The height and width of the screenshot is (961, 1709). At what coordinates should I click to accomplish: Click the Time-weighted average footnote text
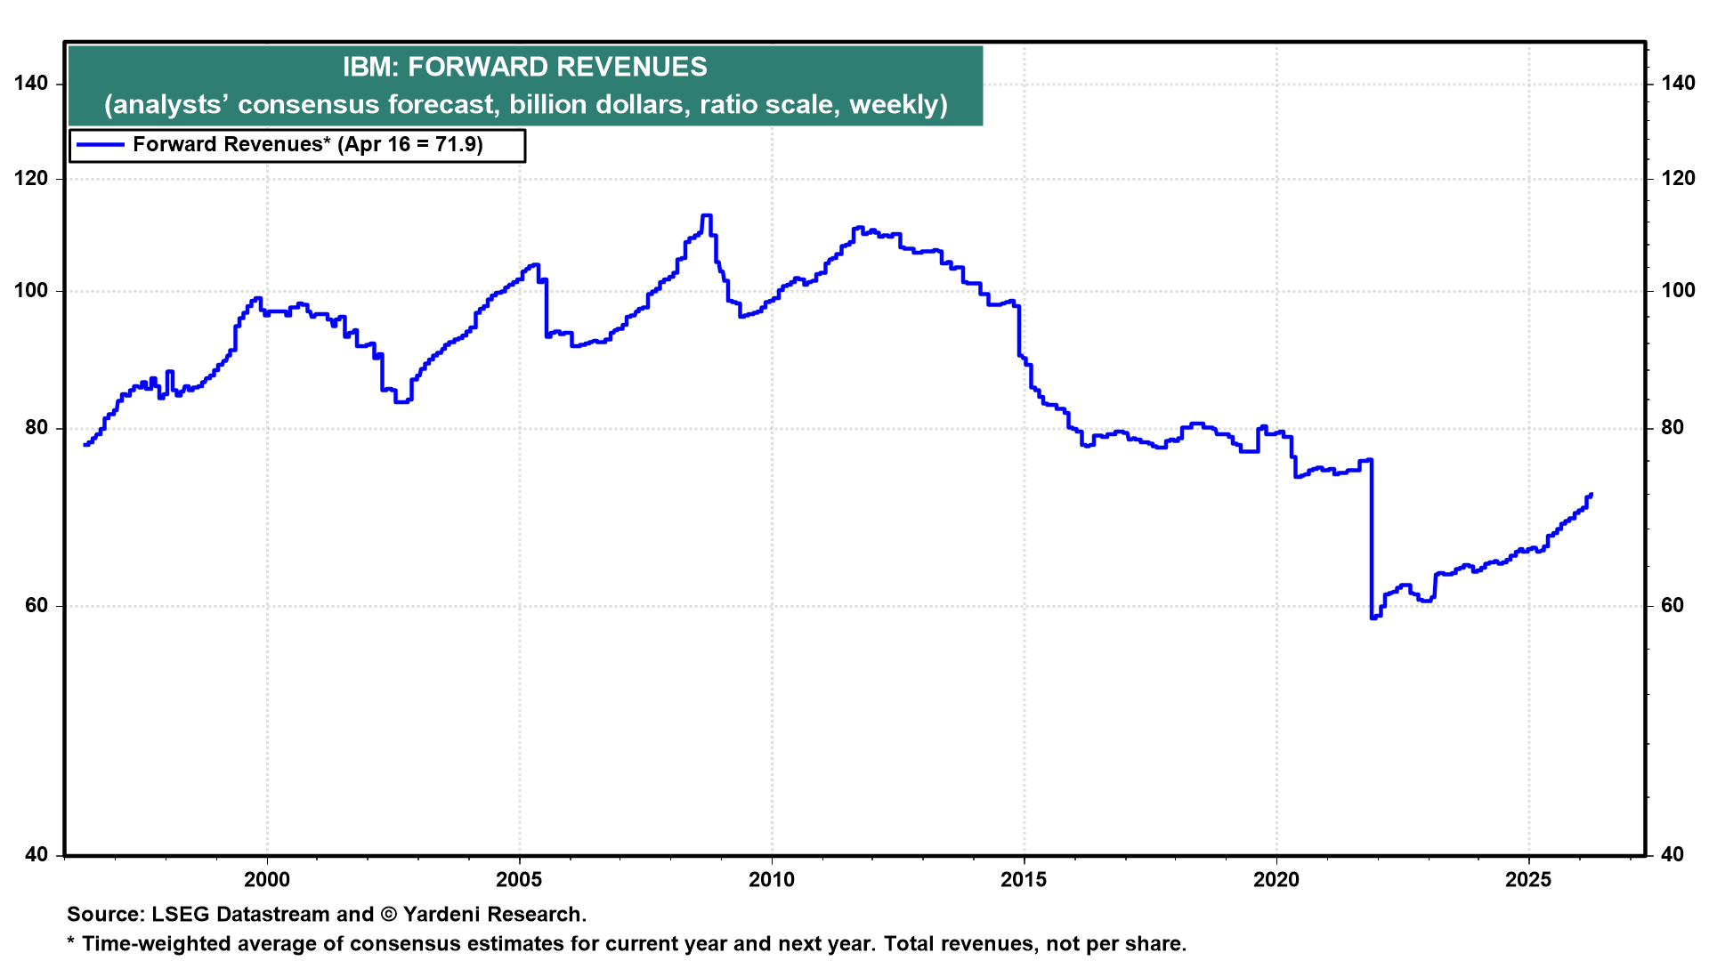[627, 944]
